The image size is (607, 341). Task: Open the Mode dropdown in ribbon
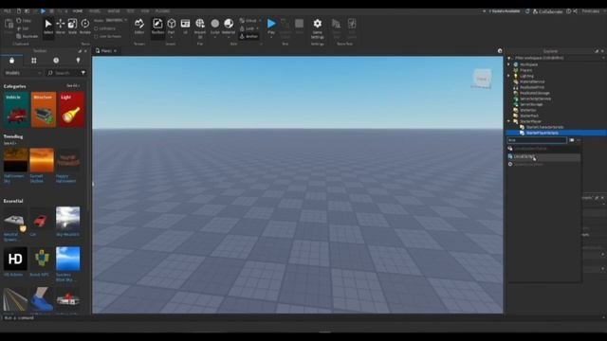pyautogui.click(x=116, y=20)
